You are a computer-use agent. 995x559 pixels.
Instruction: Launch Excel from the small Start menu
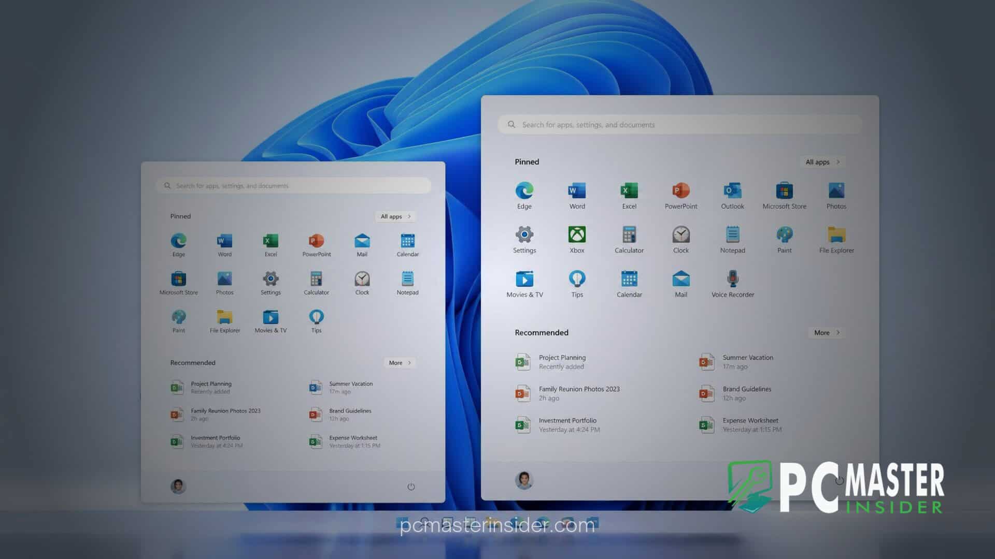(x=271, y=245)
